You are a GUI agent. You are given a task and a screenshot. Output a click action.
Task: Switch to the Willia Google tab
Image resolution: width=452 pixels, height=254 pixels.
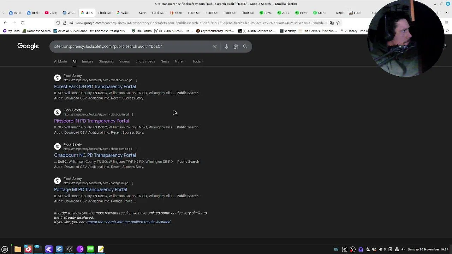click(x=123, y=13)
